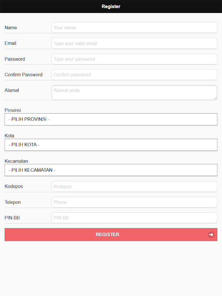The height and width of the screenshot is (296, 222).
Task: Click into the Email input field
Action: click(x=134, y=43)
